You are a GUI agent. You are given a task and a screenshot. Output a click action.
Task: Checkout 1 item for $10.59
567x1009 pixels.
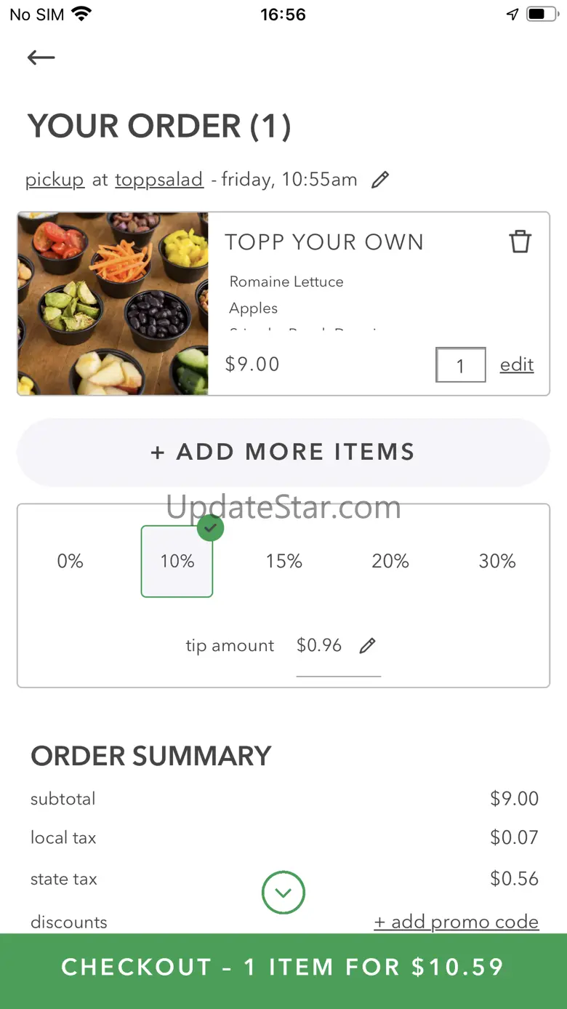coord(283,967)
